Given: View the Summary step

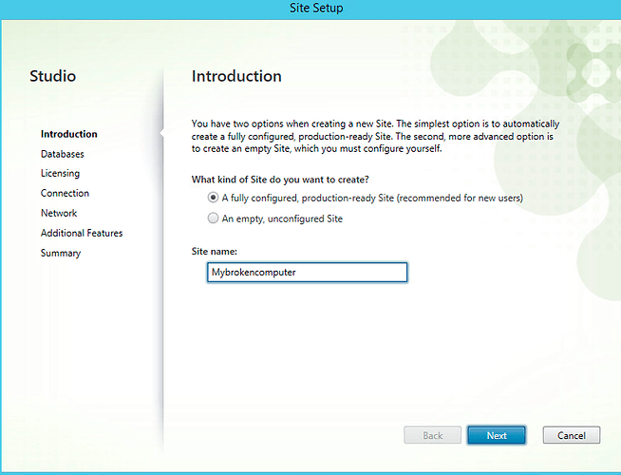Looking at the screenshot, I should pyautogui.click(x=61, y=253).
